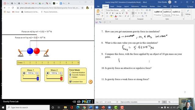Viewport: 195px width, 110px height.
Task: Toggle Constant Size checkbox
Action: tap(70, 82)
